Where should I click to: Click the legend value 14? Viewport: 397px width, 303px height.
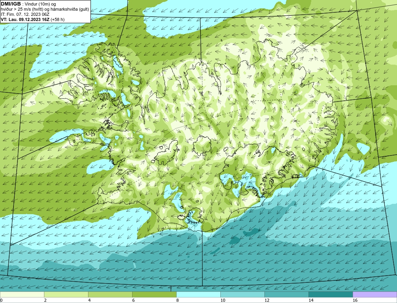(x=311, y=300)
